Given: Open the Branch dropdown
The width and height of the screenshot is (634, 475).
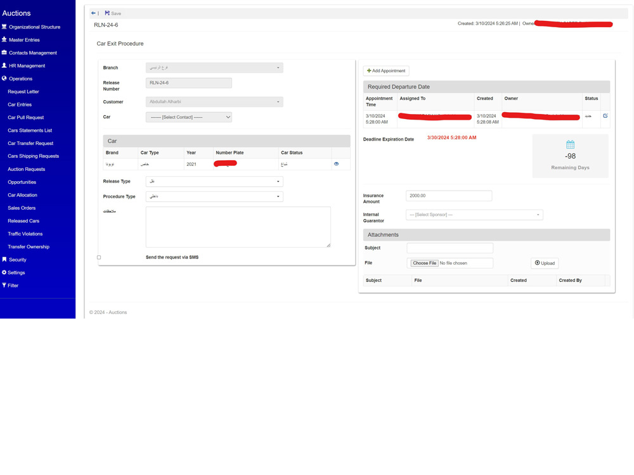Looking at the screenshot, I should (214, 68).
